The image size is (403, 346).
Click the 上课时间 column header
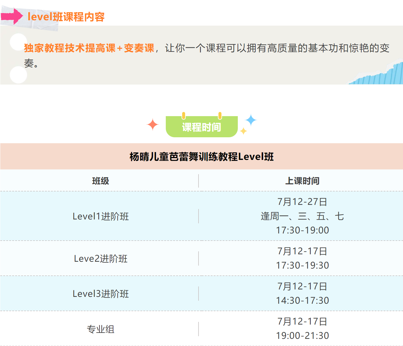pyautogui.click(x=302, y=181)
